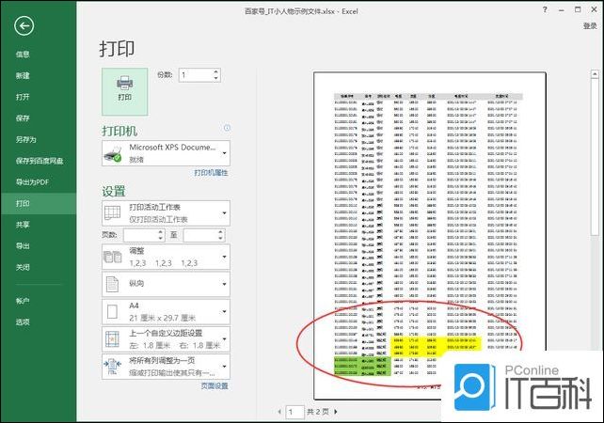Click the print preview page thumbnail
The image size is (604, 423).
pos(430,236)
